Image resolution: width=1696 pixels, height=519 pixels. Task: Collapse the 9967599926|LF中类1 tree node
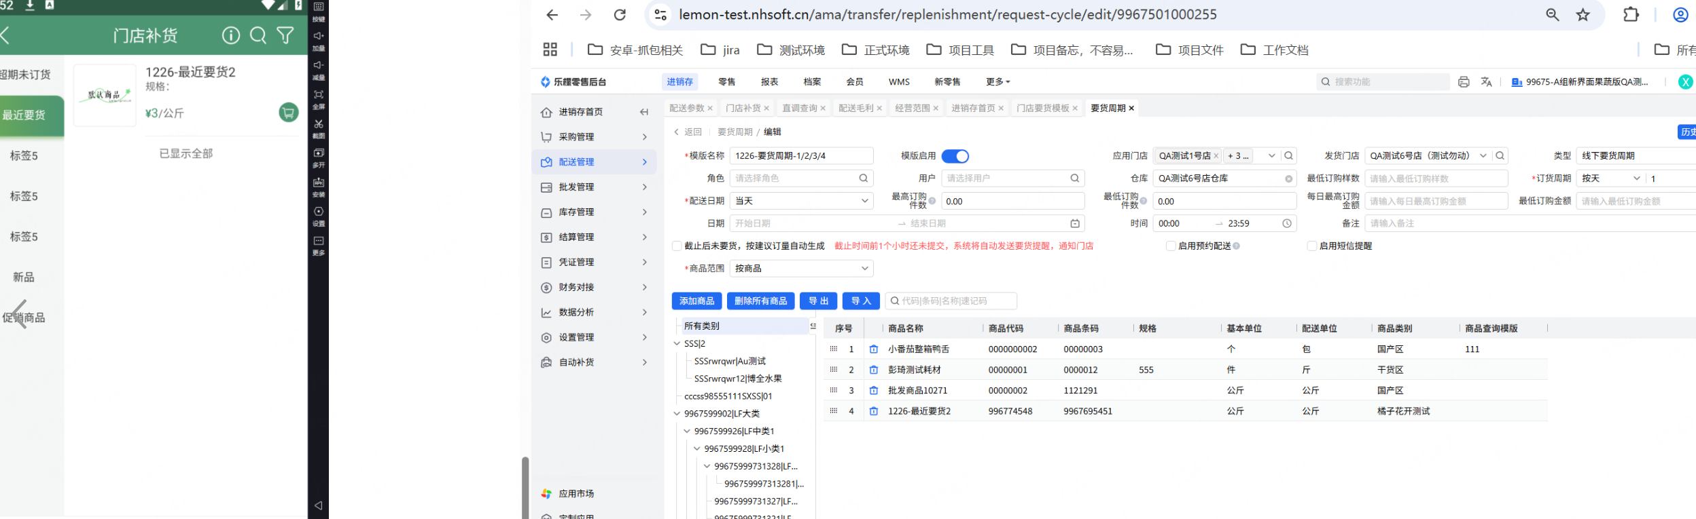point(687,431)
